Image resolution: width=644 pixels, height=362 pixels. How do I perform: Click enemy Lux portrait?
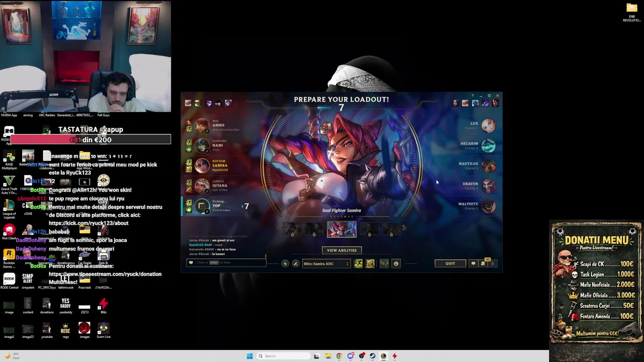[x=488, y=125]
